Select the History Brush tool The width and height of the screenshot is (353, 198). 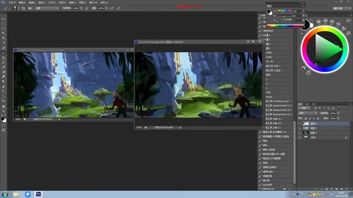tap(3, 62)
